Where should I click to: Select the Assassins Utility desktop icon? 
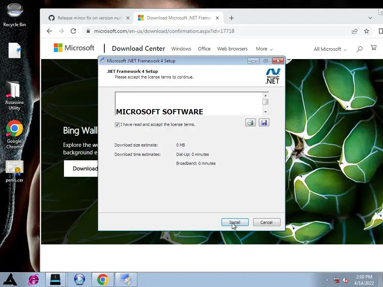click(x=15, y=96)
